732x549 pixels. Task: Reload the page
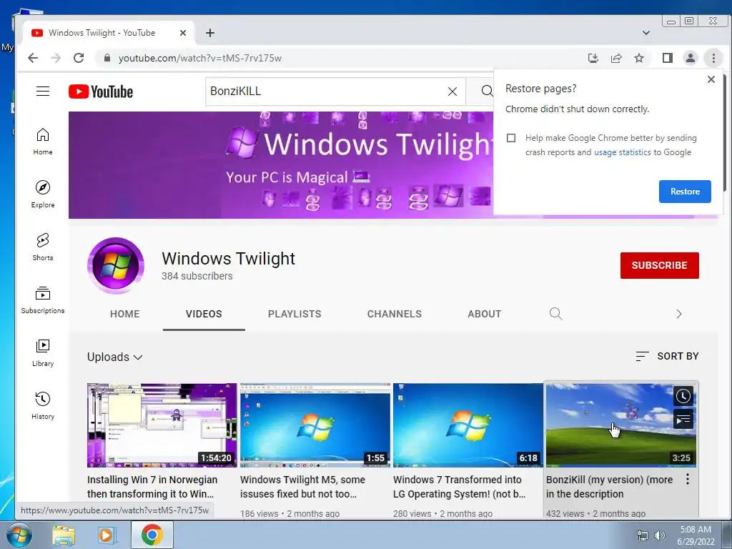79,58
